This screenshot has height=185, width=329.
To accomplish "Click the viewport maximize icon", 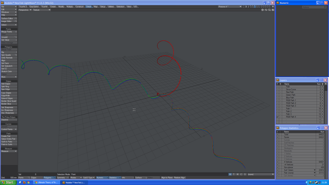I will tap(273, 10).
